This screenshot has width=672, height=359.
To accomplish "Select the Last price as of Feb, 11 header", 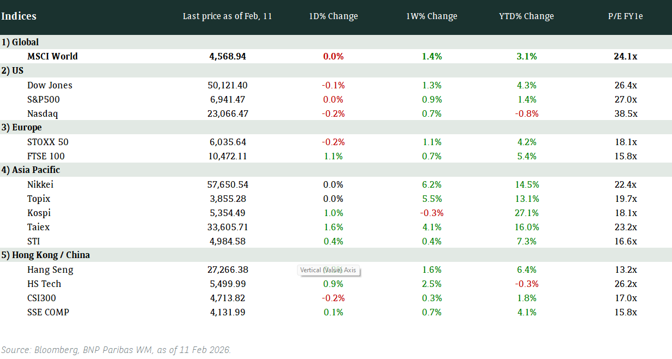I will click(227, 16).
